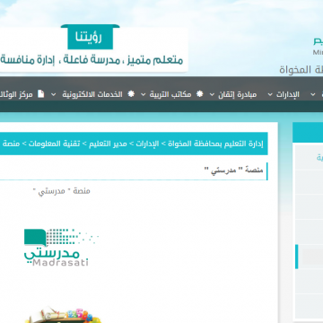Screen dimensions: 323x323
Task: Expand the مكاتب التربية dropdown arrow
Action: (x=144, y=94)
